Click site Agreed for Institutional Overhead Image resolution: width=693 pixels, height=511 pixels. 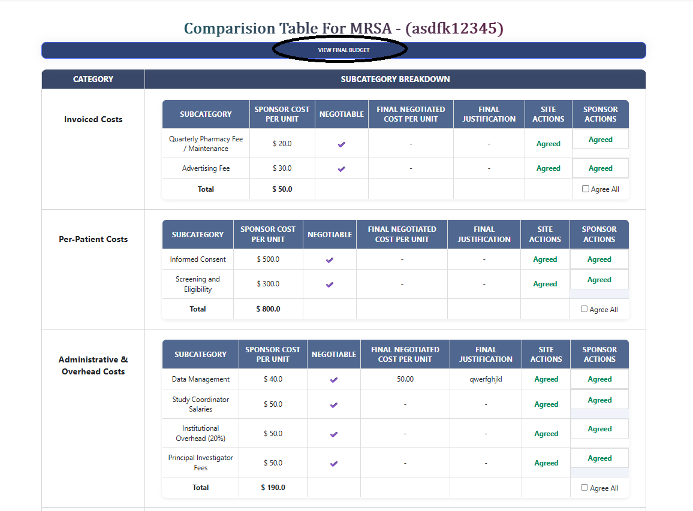(x=546, y=433)
